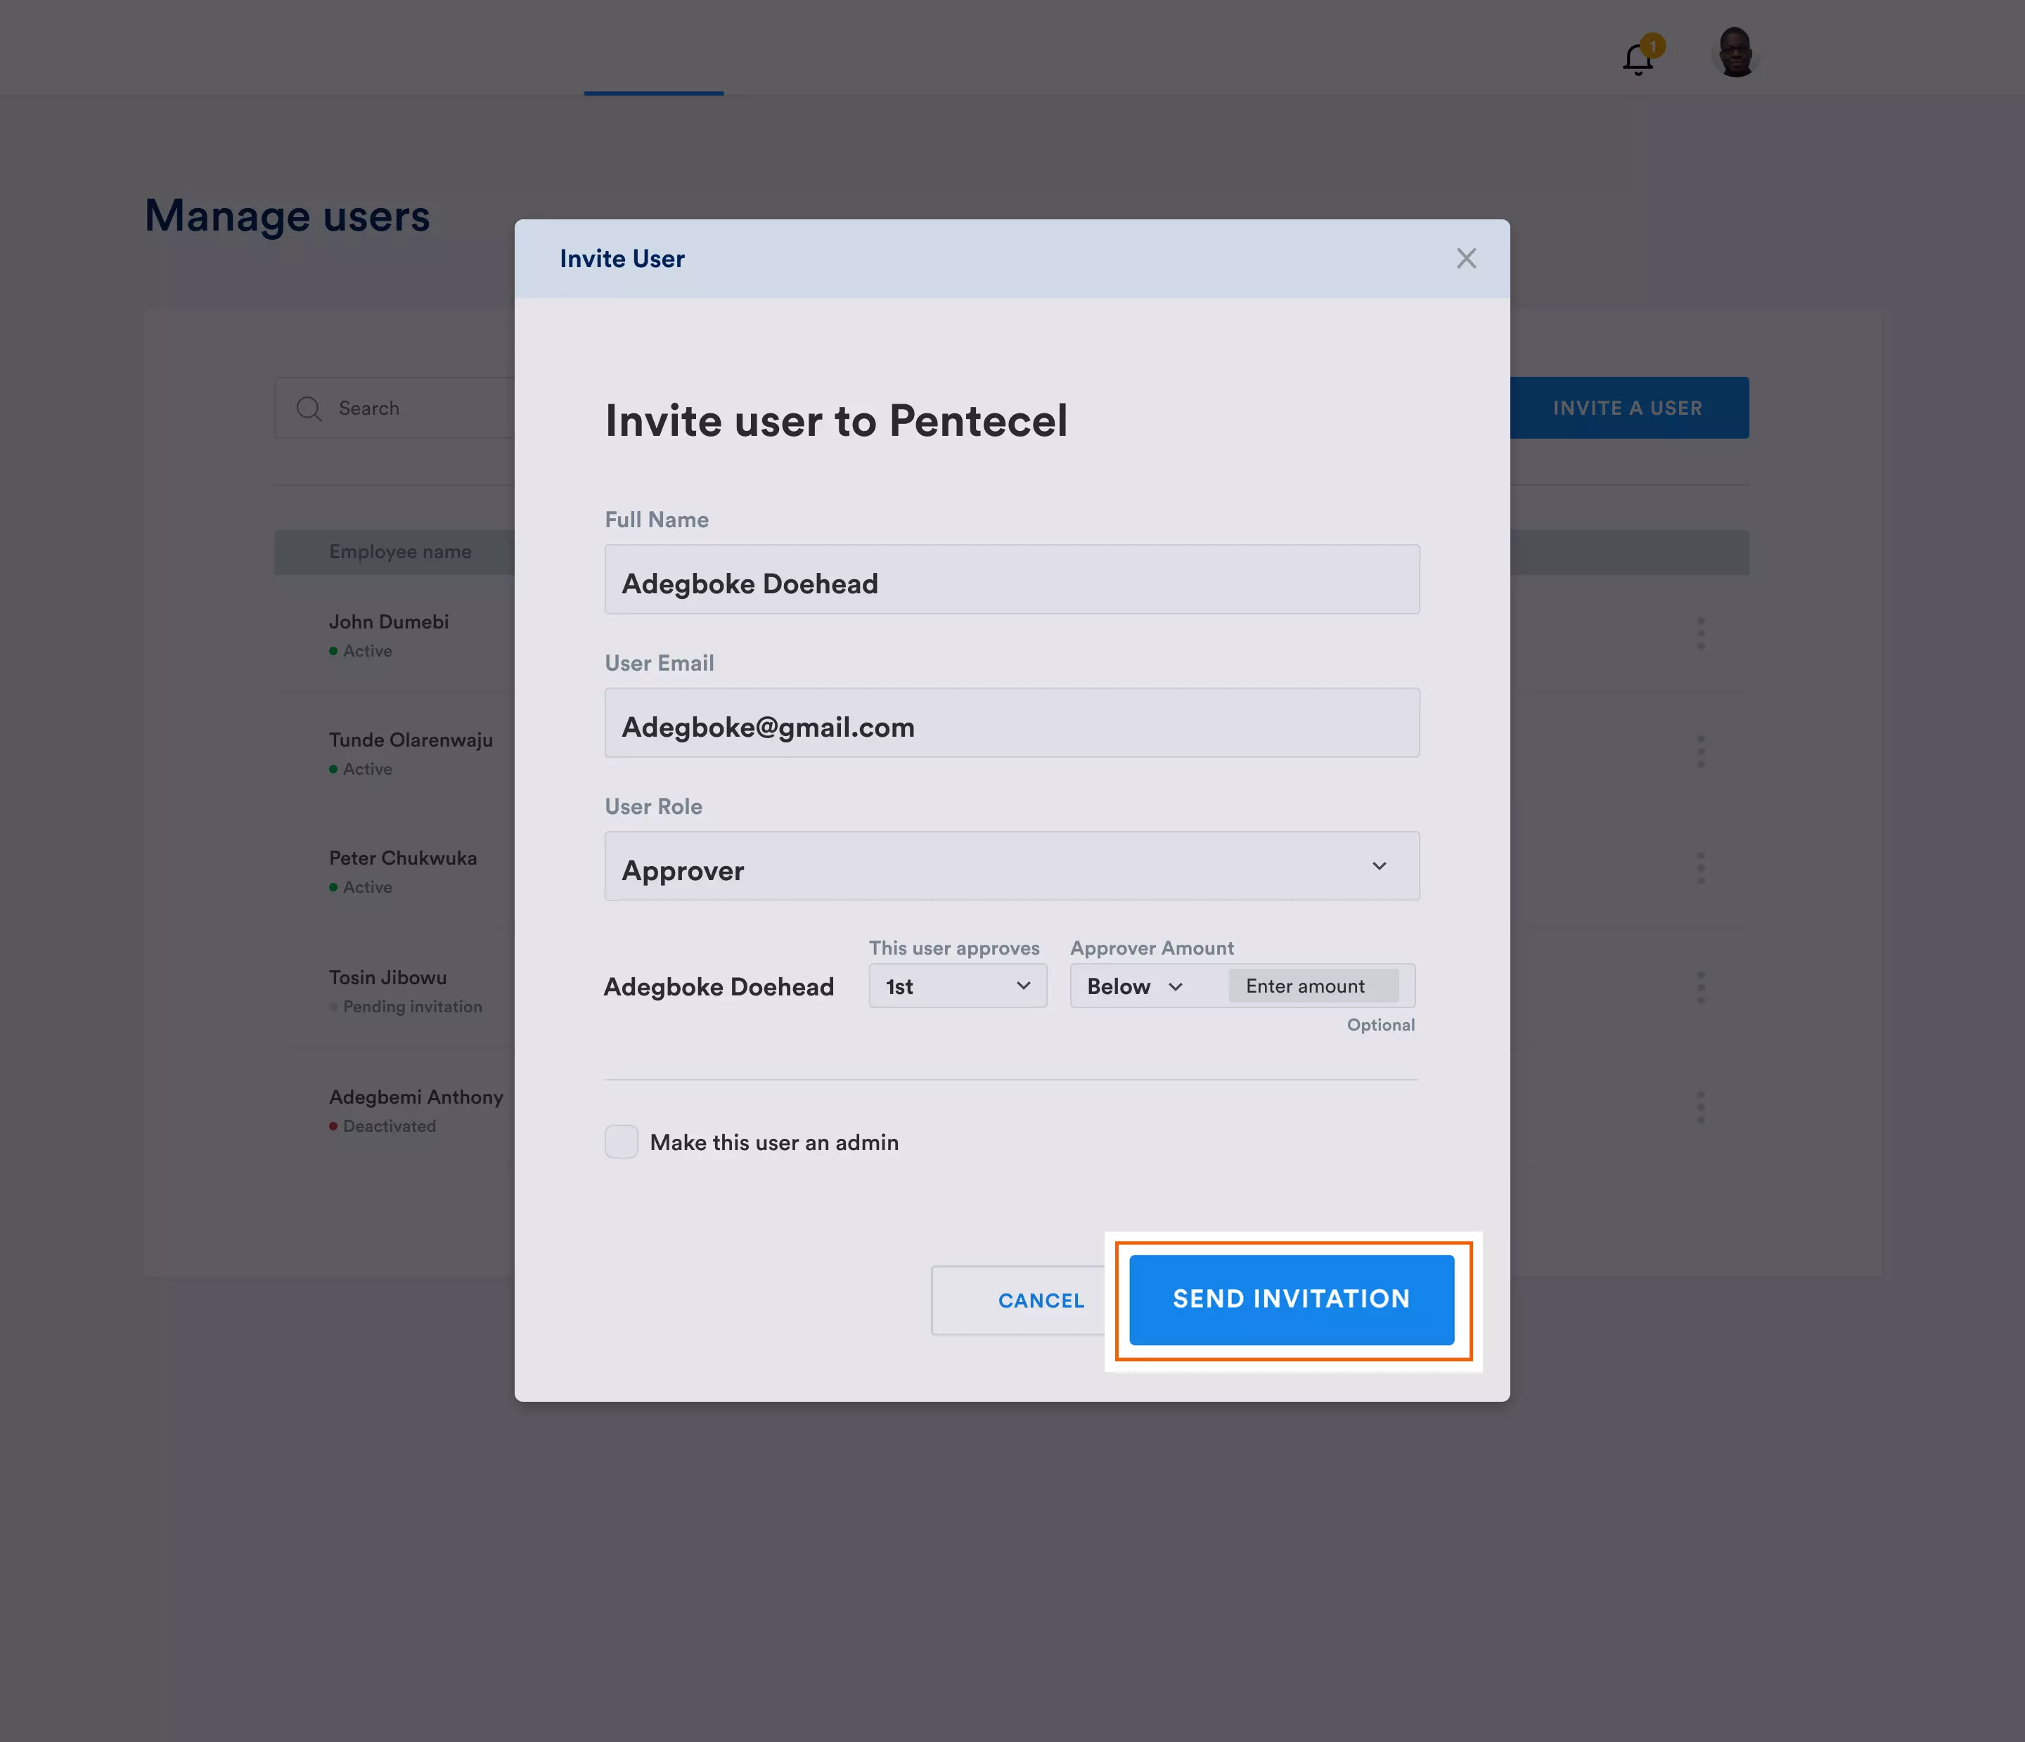Open the notifications bell icon
Viewport: 2025px width, 1742px height.
coord(1639,58)
